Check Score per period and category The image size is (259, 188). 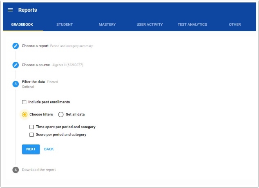point(31,135)
